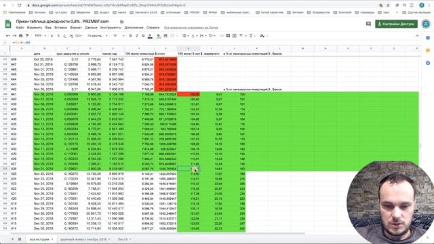Create a filter with the funnel icon
The width and height of the screenshot is (434, 244).
pyautogui.click(x=241, y=36)
